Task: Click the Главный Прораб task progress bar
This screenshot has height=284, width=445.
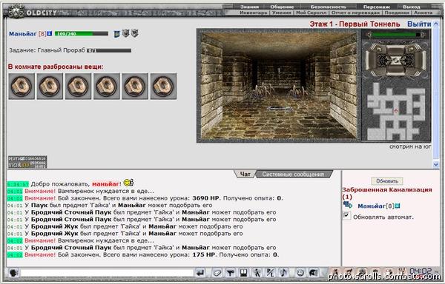Action: (109, 50)
